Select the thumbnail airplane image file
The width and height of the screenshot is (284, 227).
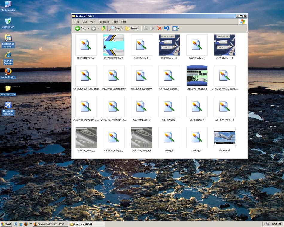coord(225,137)
